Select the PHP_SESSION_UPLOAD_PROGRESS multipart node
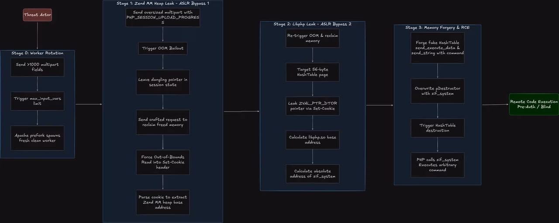Screen dimensions: 559x223 163,17
